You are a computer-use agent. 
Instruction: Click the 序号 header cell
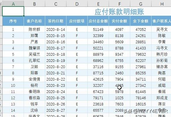[13, 21]
